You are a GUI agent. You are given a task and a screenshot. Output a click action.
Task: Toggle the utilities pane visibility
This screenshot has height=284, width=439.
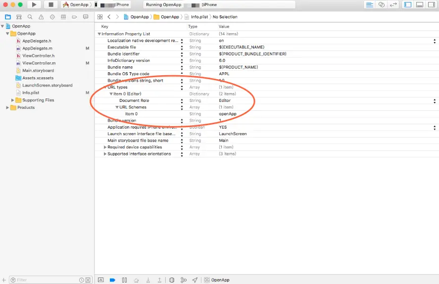(431, 5)
